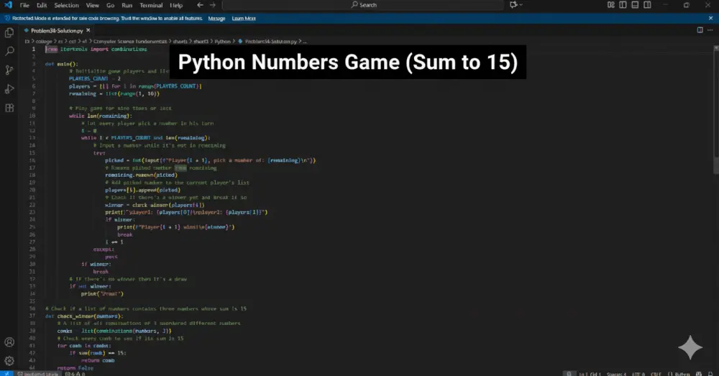Close the Problem34-Solution.py tab
This screenshot has width=719, height=376.
coord(88,30)
